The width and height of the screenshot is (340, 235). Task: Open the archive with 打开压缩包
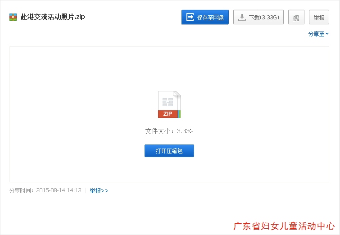point(169,151)
